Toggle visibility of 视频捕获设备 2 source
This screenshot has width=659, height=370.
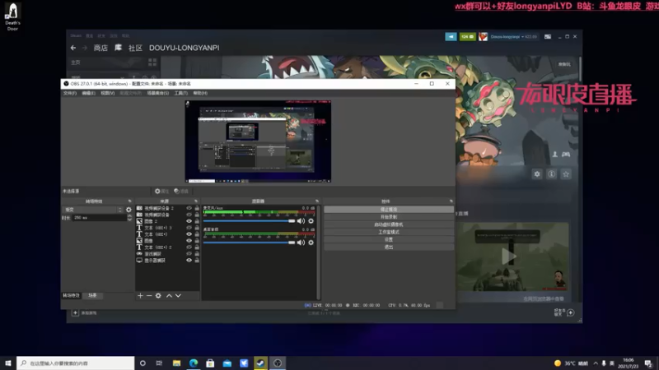click(x=189, y=208)
